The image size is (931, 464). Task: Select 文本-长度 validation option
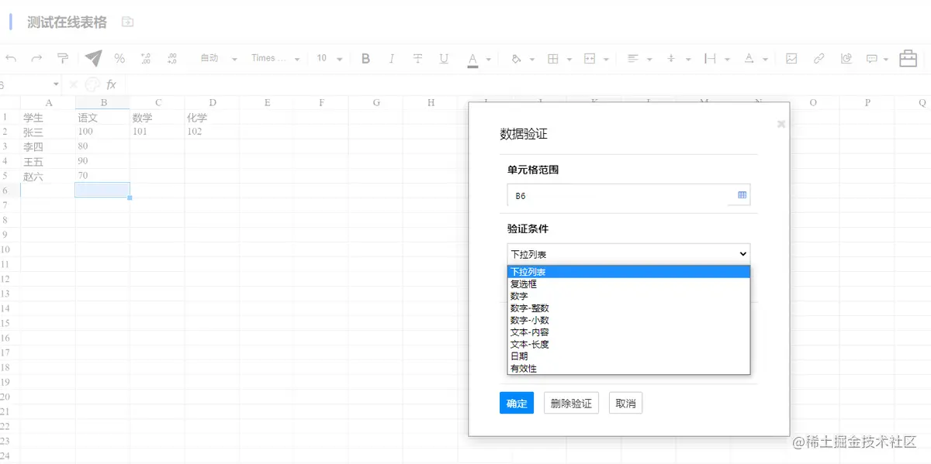coord(628,344)
